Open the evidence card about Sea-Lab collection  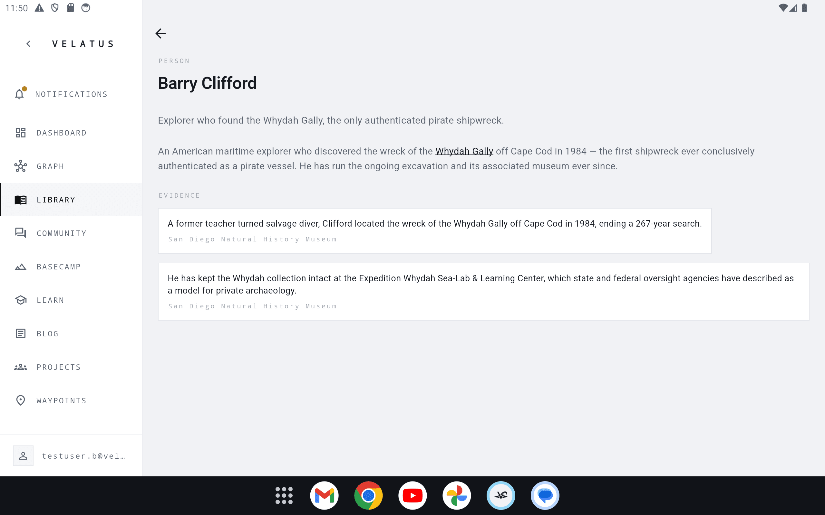[x=483, y=292]
